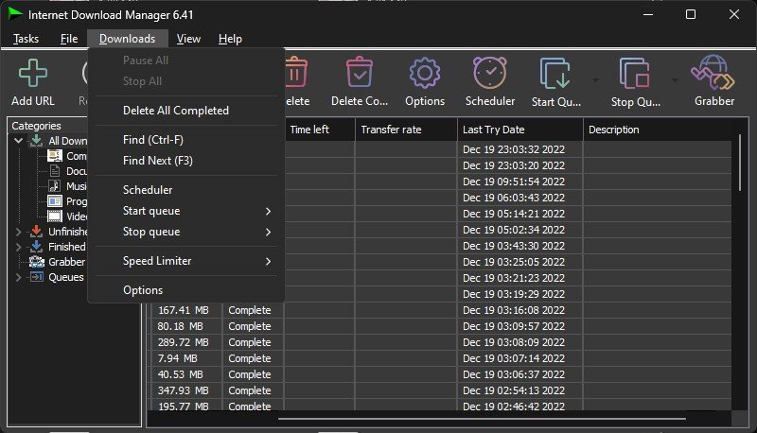Launch the Grabber toolbar icon
The height and width of the screenshot is (433, 757).
coord(713,74)
